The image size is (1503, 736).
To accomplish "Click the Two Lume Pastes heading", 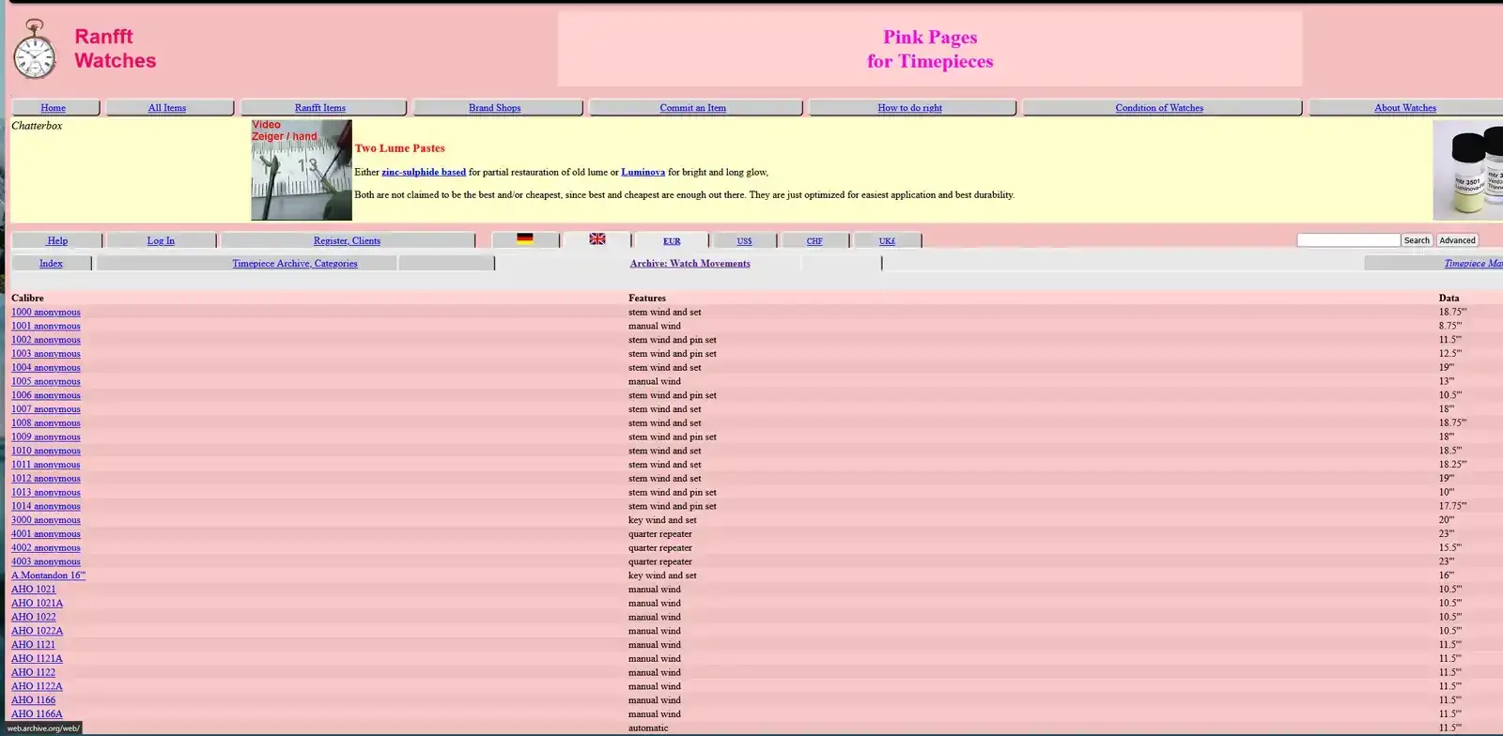I will tap(400, 148).
